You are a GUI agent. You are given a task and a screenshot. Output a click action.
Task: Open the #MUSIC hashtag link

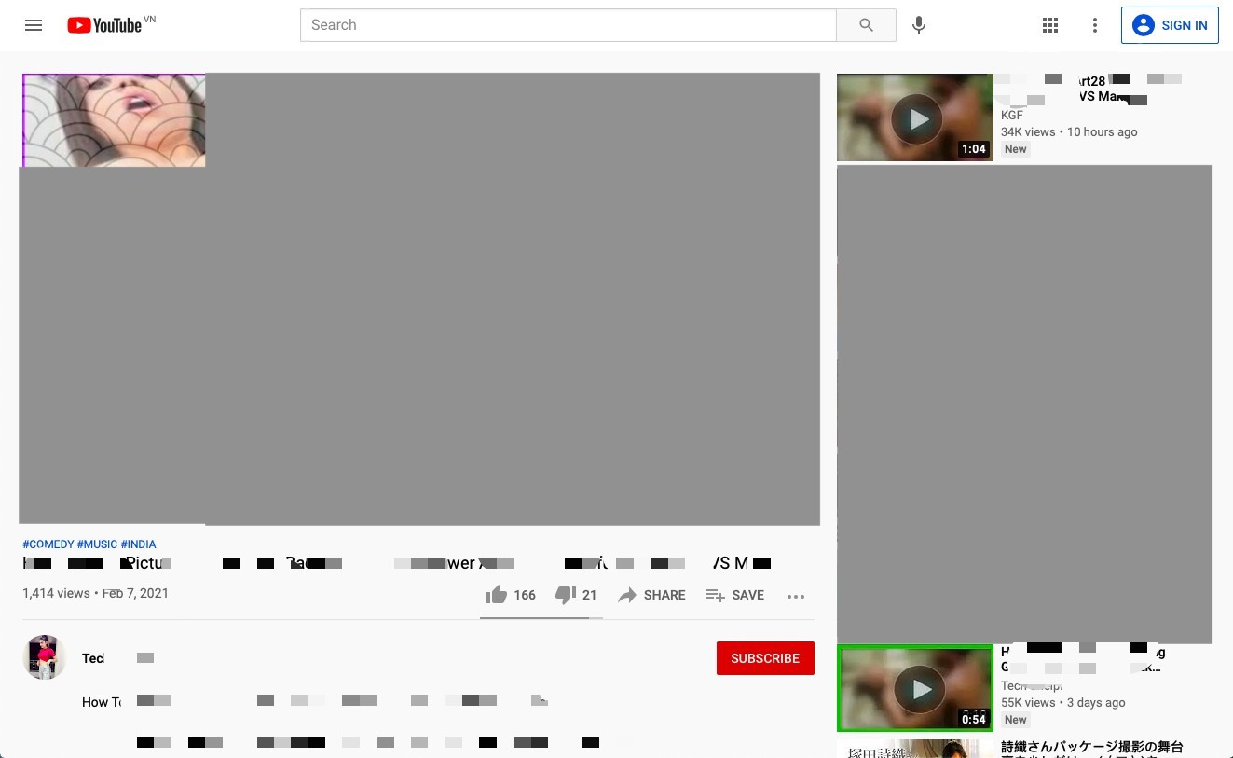click(x=97, y=544)
